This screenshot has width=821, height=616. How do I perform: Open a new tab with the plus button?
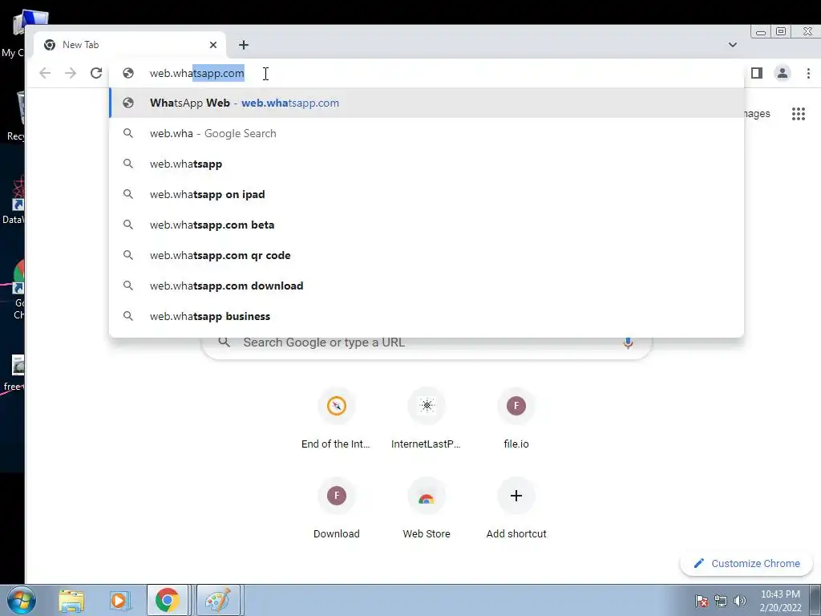244,45
